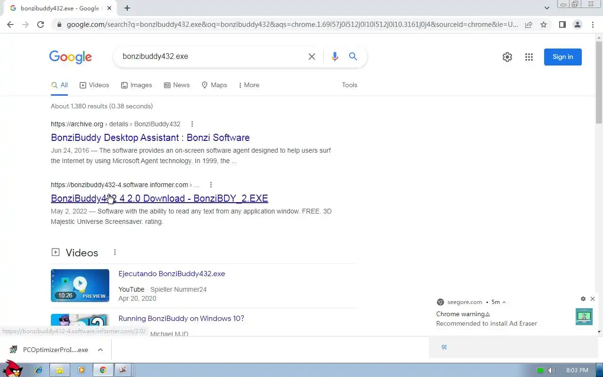Viewport: 603px width, 377px height.
Task: Open the Google apps grid
Action: tap(529, 57)
